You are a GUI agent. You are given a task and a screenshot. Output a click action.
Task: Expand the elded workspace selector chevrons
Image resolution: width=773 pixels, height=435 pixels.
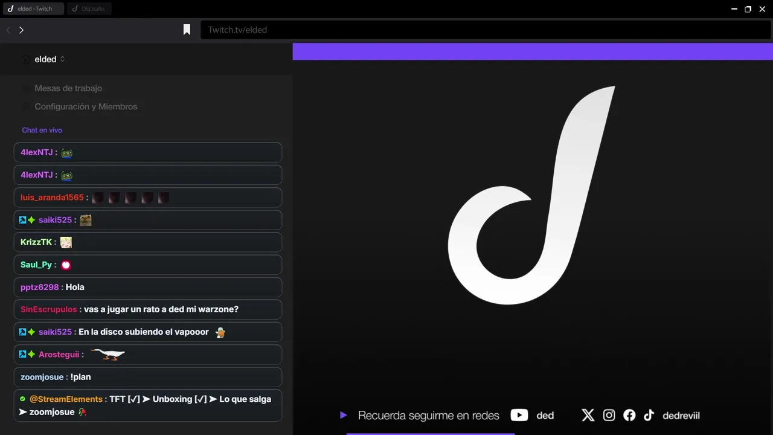(x=62, y=59)
